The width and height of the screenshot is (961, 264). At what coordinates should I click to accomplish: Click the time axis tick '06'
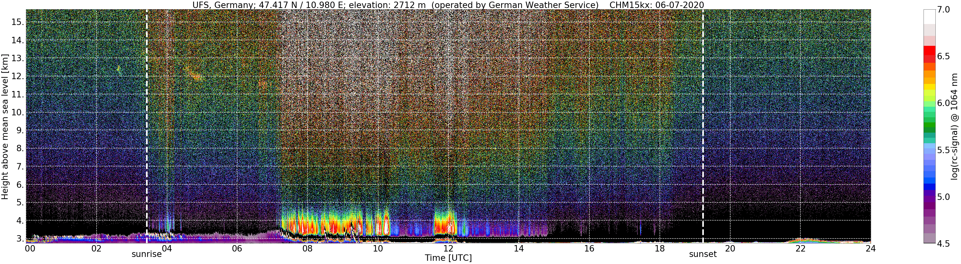coord(237,248)
